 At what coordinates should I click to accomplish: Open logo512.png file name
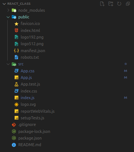pyautogui.click(x=32, y=44)
